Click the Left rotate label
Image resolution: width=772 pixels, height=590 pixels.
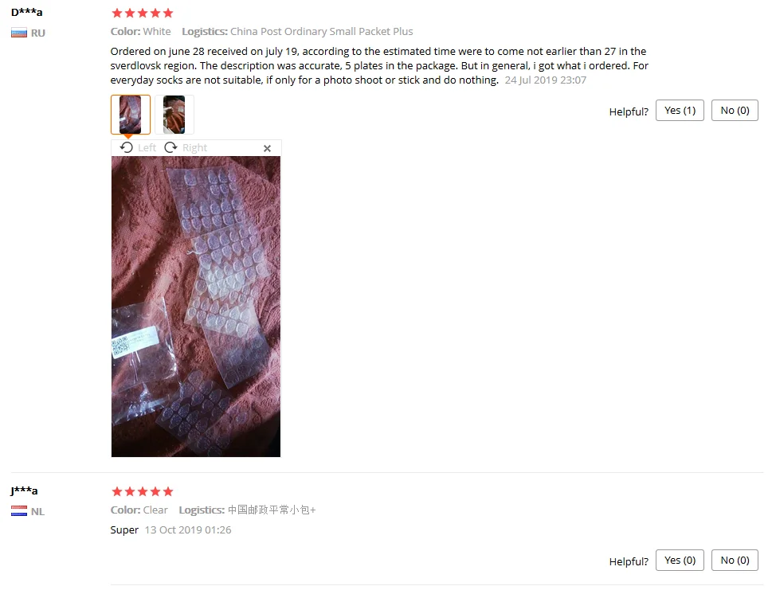click(x=147, y=147)
